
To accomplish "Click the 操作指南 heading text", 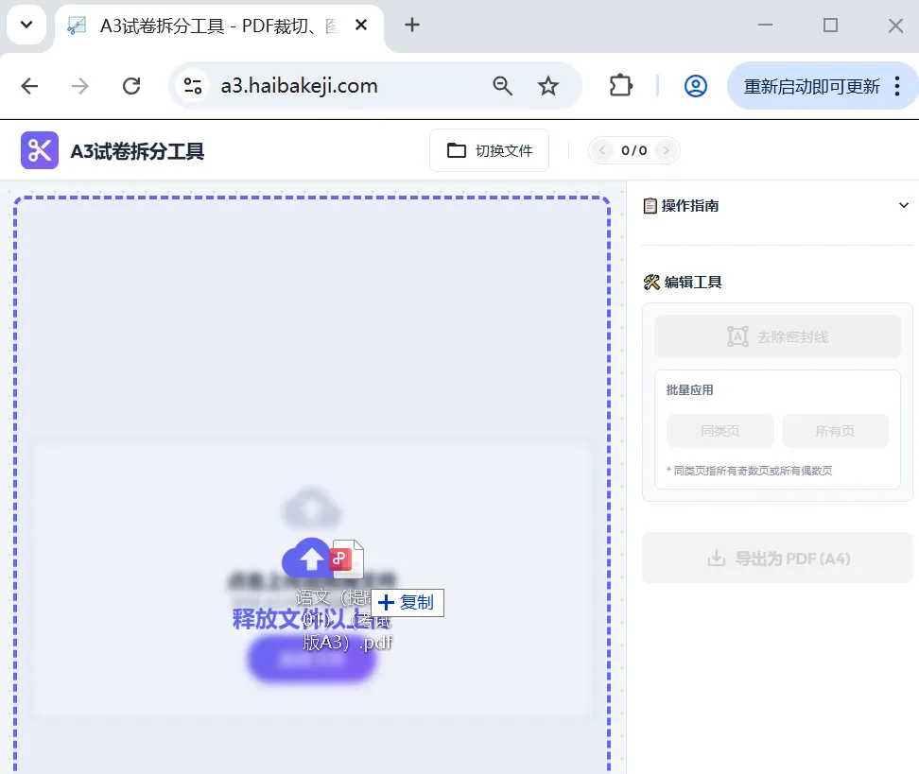I will (690, 206).
